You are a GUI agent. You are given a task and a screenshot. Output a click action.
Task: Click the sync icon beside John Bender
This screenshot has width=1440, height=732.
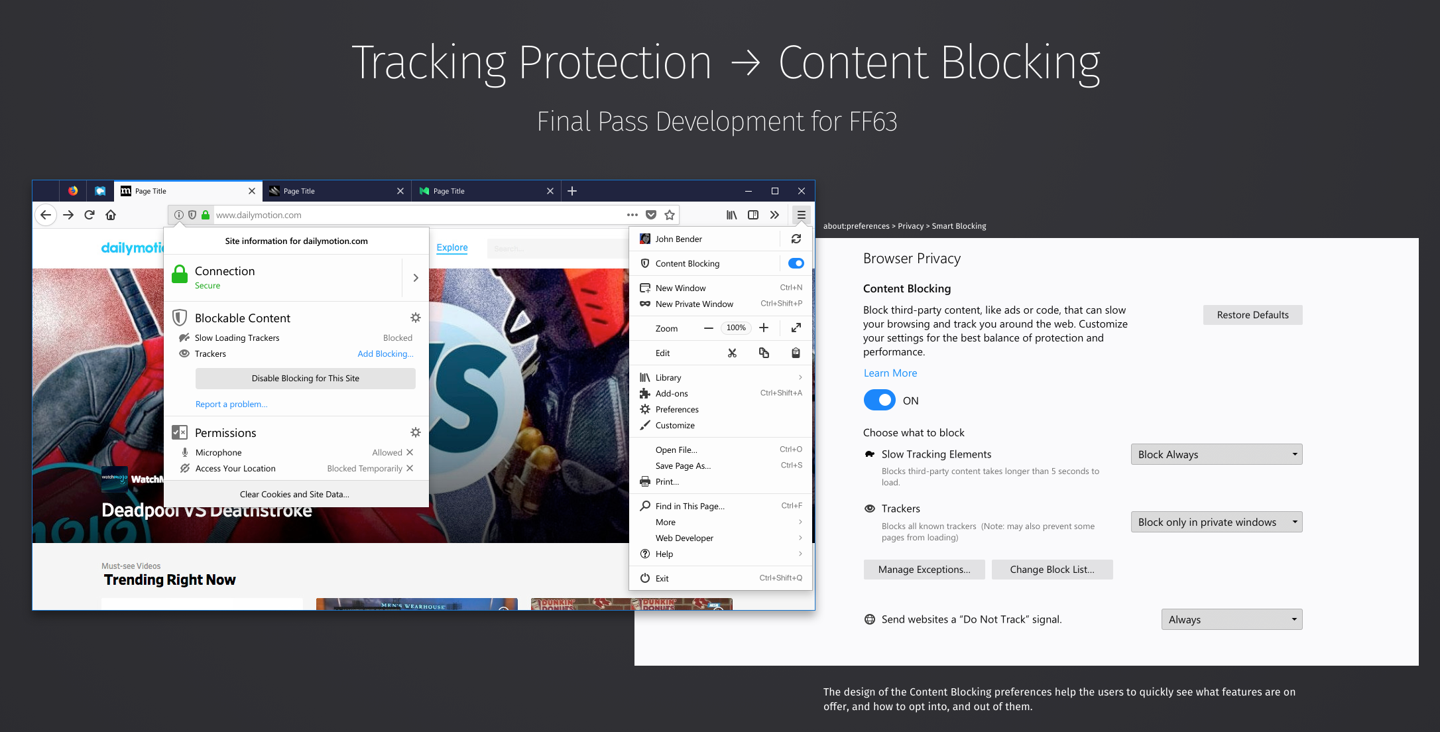[796, 239]
